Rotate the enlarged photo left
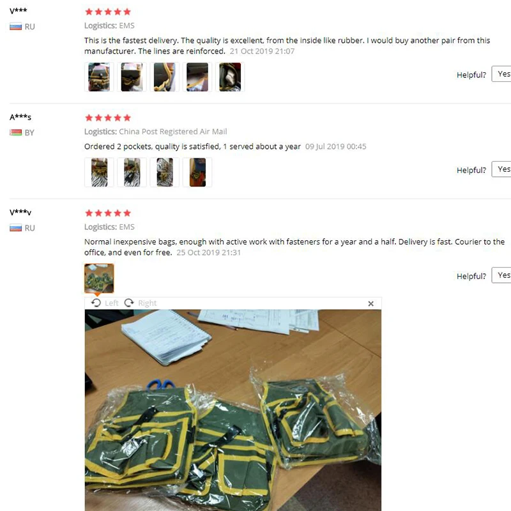The width and height of the screenshot is (511, 511). point(105,303)
